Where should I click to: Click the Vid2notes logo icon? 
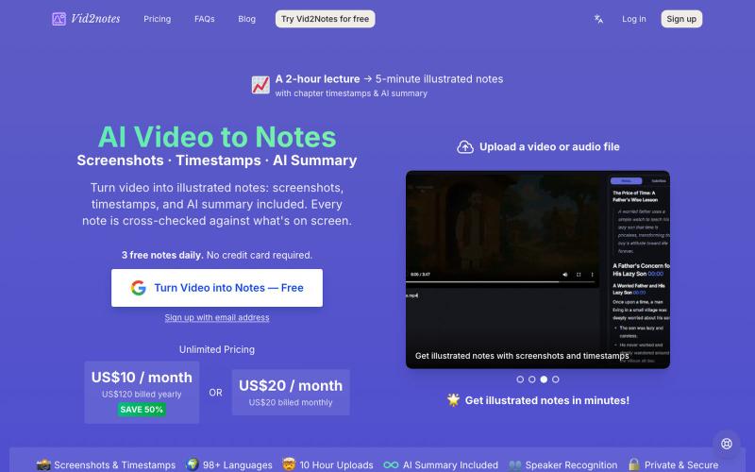[59, 19]
